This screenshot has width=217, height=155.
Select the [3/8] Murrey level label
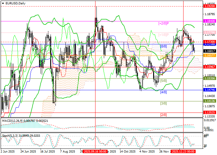tap(163, 103)
